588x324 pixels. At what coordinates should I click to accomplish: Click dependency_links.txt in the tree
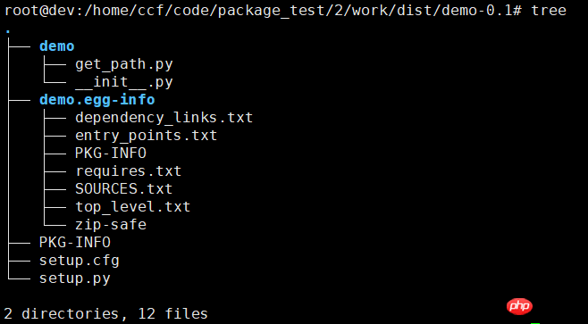click(164, 118)
